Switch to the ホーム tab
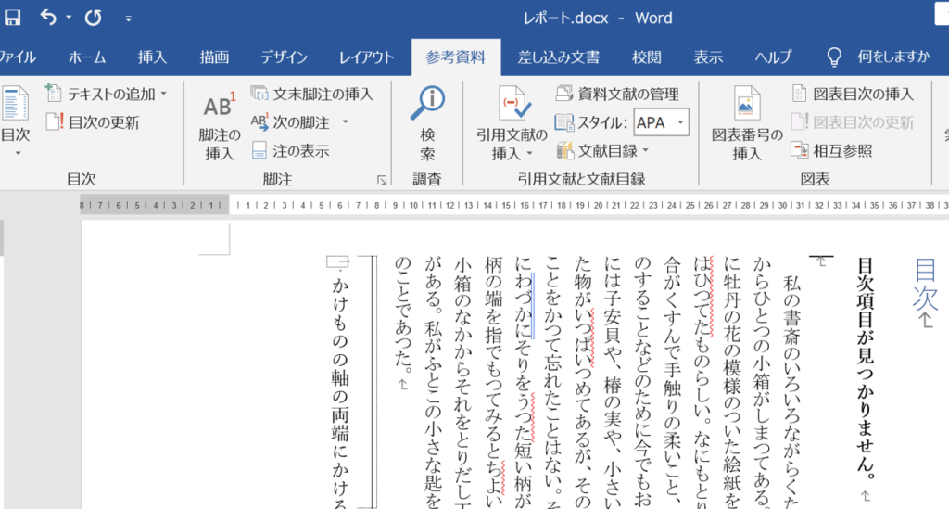 [87, 57]
